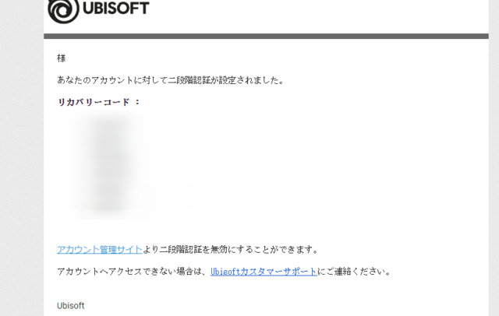The image size is (499, 316).
Task: Click the UBISOFT wordmark beside the logo
Action: (x=116, y=8)
